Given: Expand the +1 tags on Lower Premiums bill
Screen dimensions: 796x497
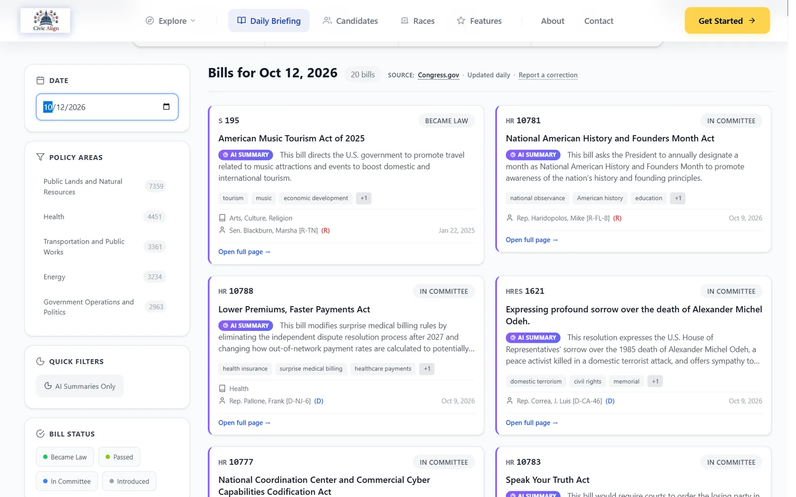Looking at the screenshot, I should click(x=427, y=369).
